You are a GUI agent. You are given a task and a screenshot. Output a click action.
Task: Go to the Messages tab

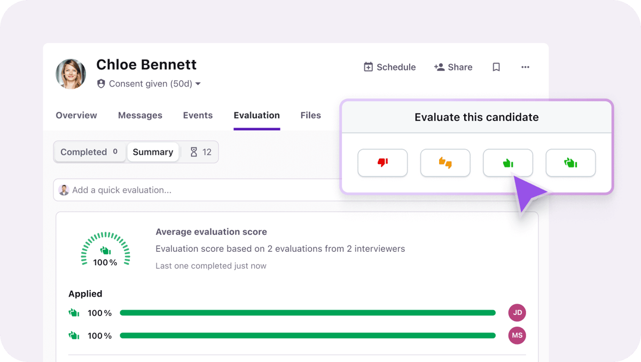[x=140, y=115]
